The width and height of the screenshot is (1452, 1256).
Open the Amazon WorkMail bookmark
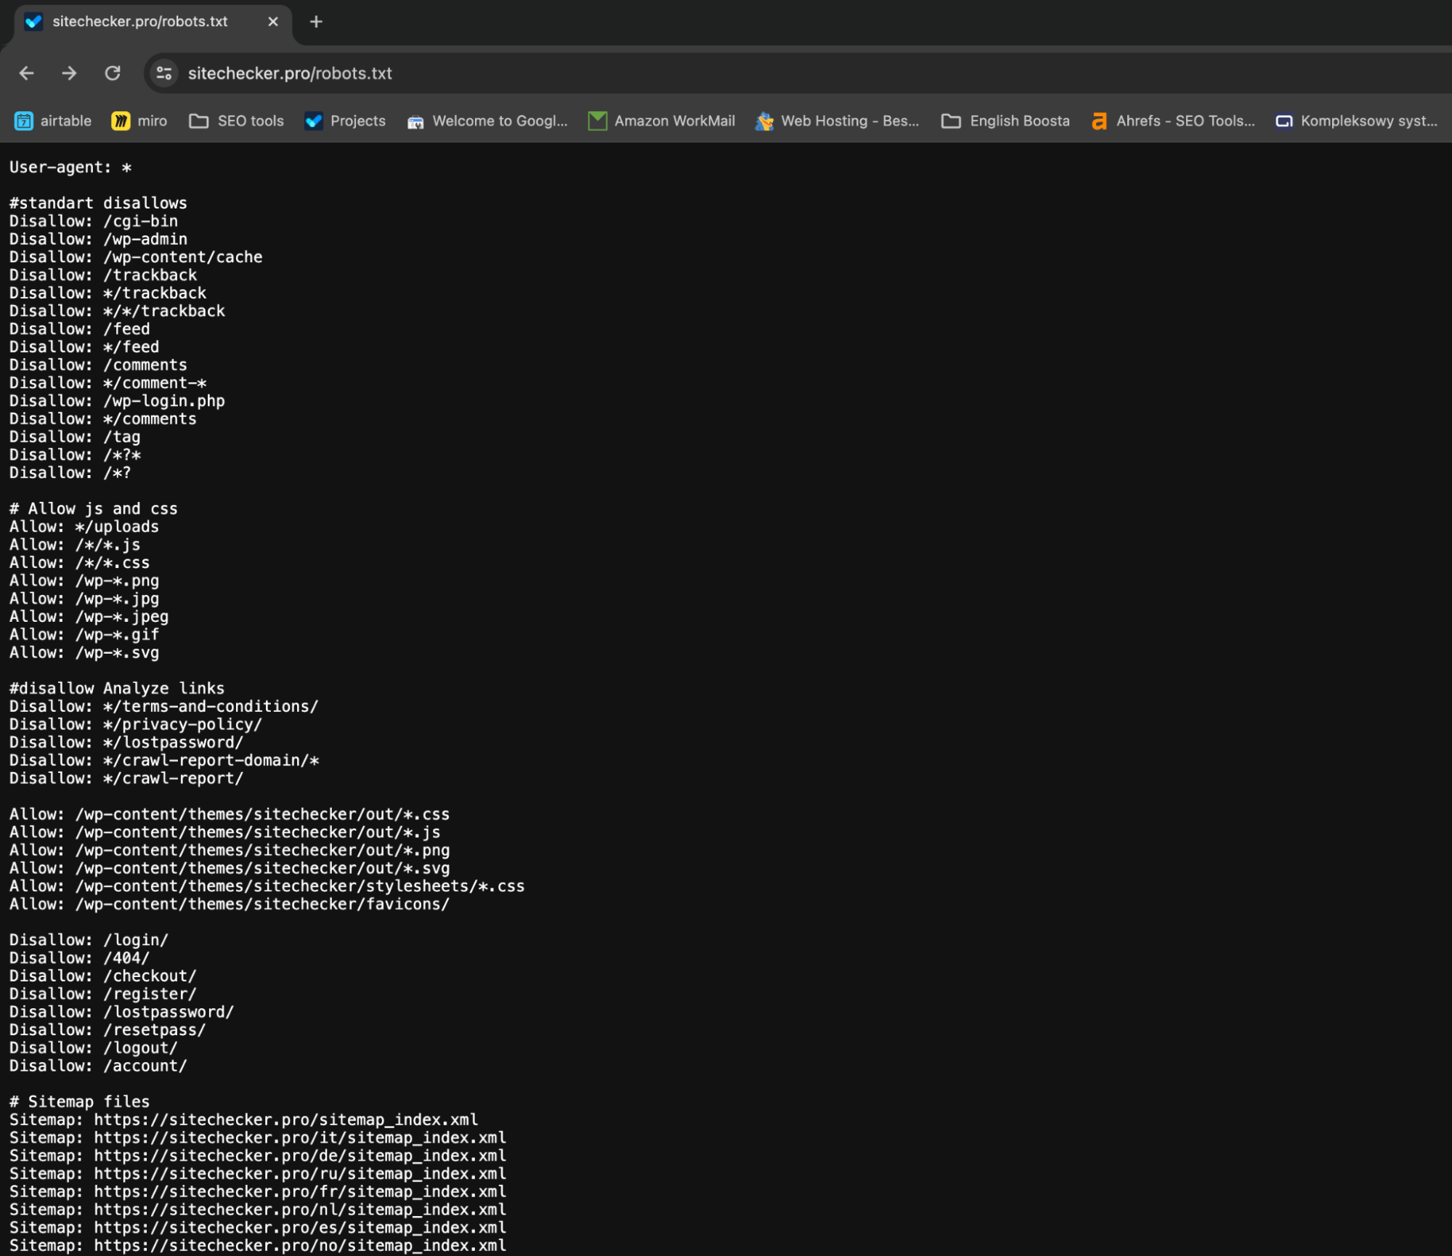662,121
